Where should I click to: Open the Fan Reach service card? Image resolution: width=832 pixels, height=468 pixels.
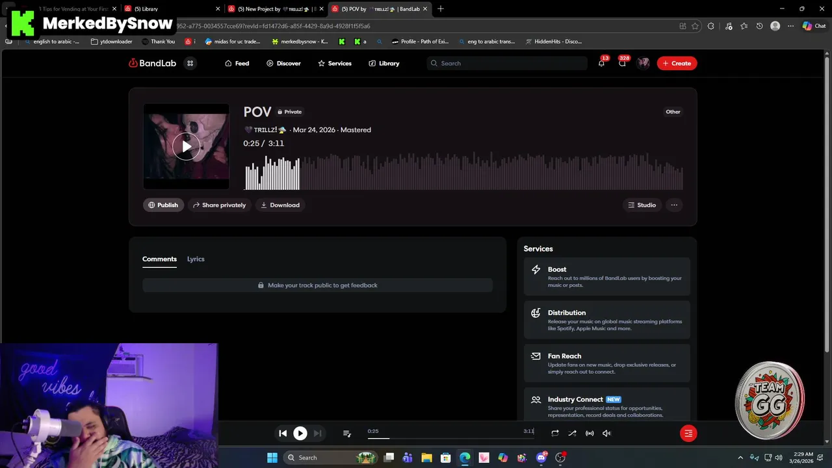click(x=606, y=363)
